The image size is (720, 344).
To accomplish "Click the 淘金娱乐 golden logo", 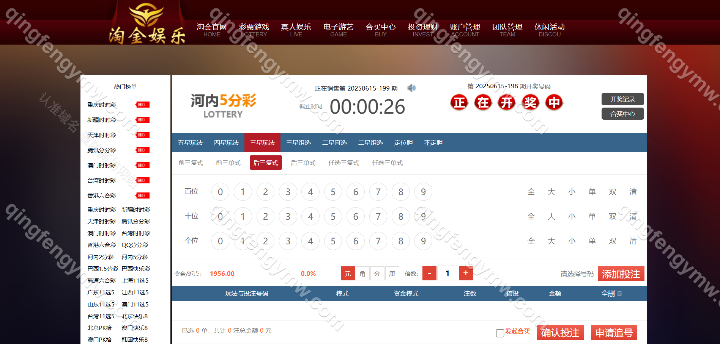I will point(147,25).
